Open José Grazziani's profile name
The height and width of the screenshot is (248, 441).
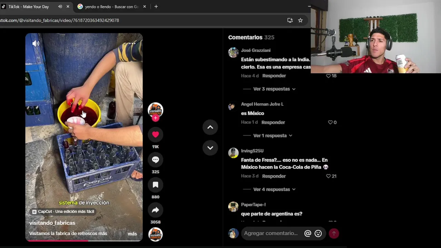point(256,50)
